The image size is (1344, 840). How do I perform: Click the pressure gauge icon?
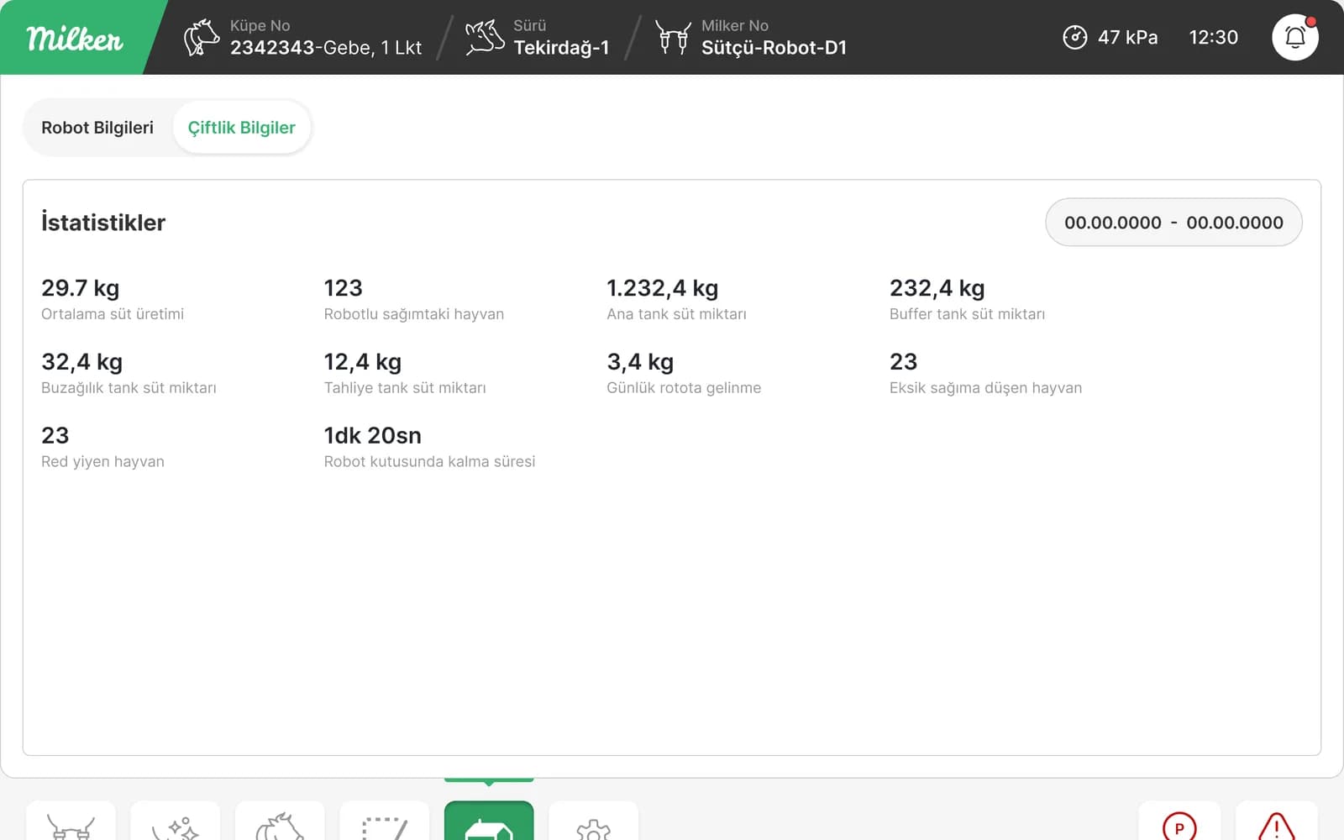[x=1075, y=37]
